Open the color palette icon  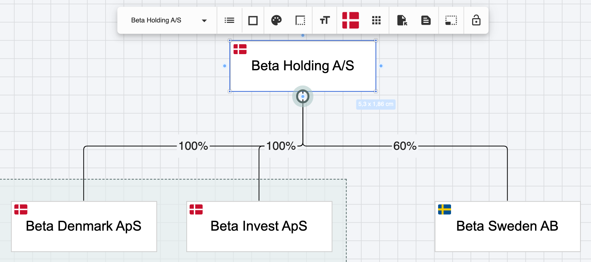(x=276, y=20)
